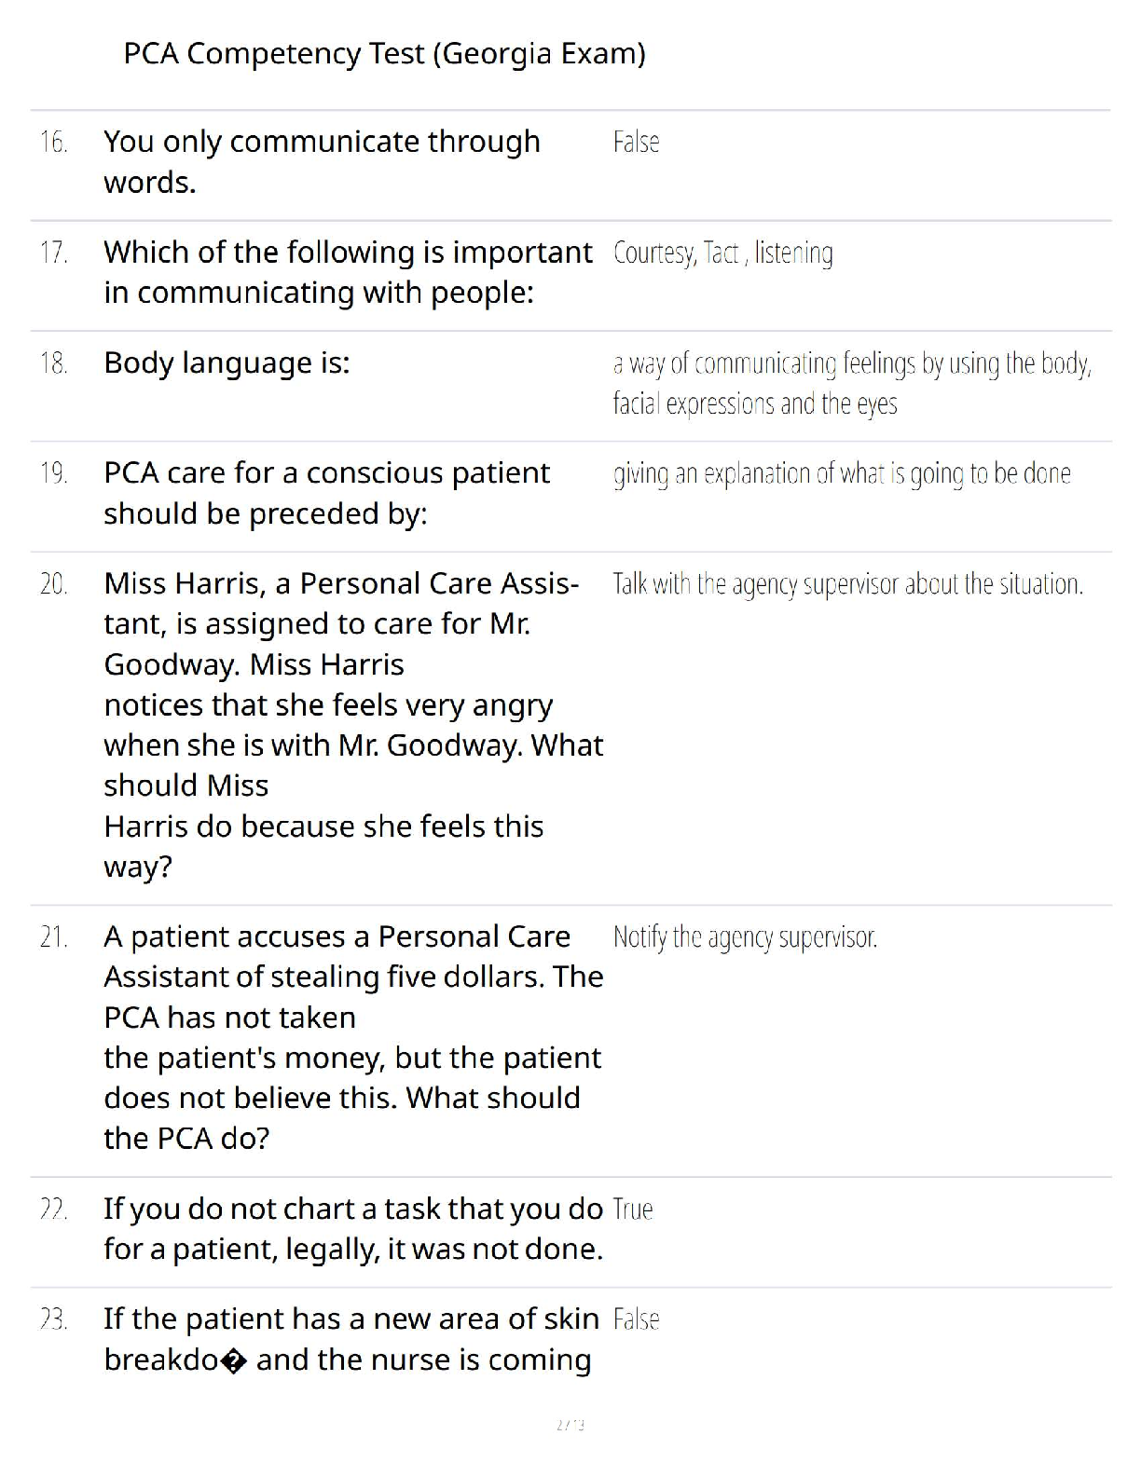Select the 'False' answer for question 16
This screenshot has height=1476, width=1141.
[636, 143]
